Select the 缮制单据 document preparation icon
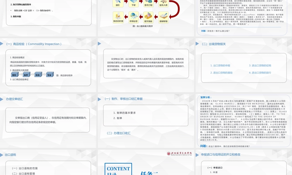This screenshot has width=292, height=175. (164, 17)
